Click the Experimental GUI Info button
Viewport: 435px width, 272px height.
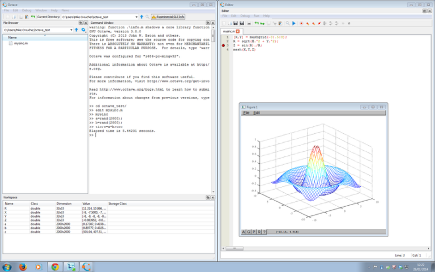coord(168,17)
